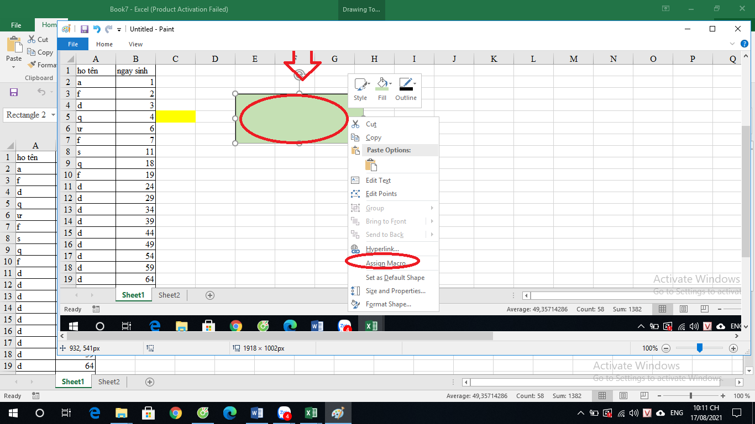Screen dimensions: 755x424
Task: Open Paint's Customize Quick Access Toolbar dropdown
Action: (119, 30)
